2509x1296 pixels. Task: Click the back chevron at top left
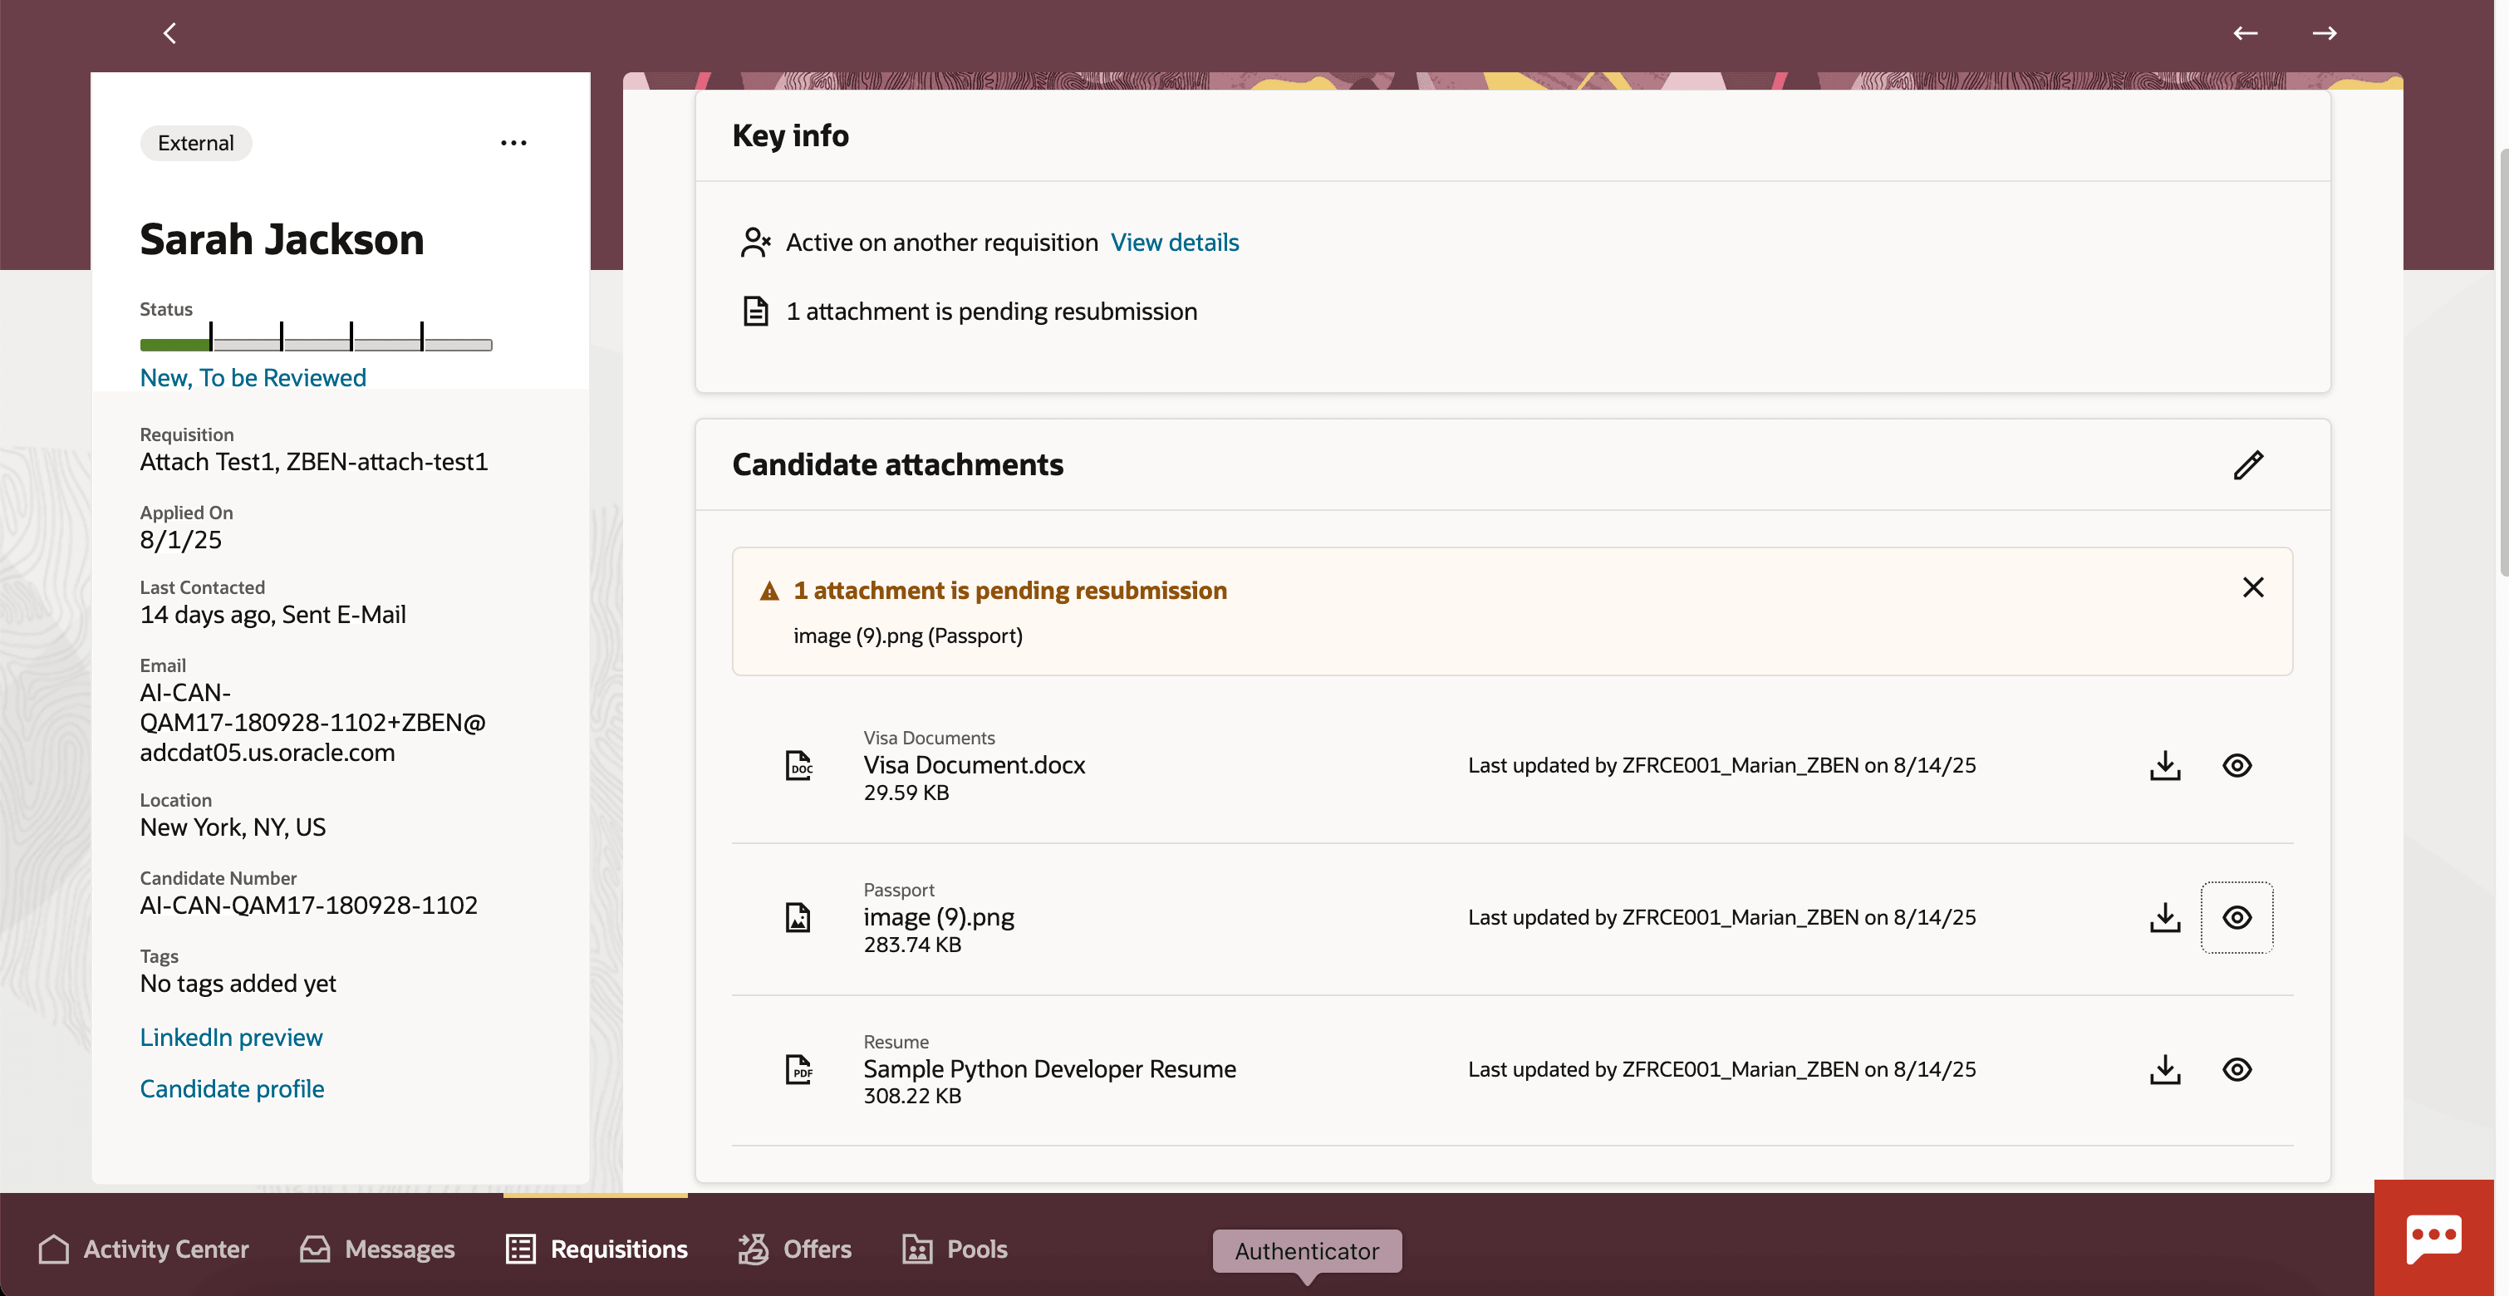point(169,33)
